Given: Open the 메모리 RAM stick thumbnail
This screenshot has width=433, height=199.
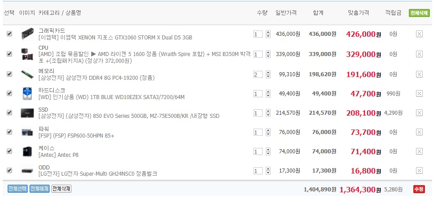Looking at the screenshot, I should [x=27, y=74].
